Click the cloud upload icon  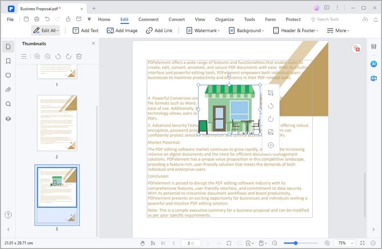pos(365,19)
